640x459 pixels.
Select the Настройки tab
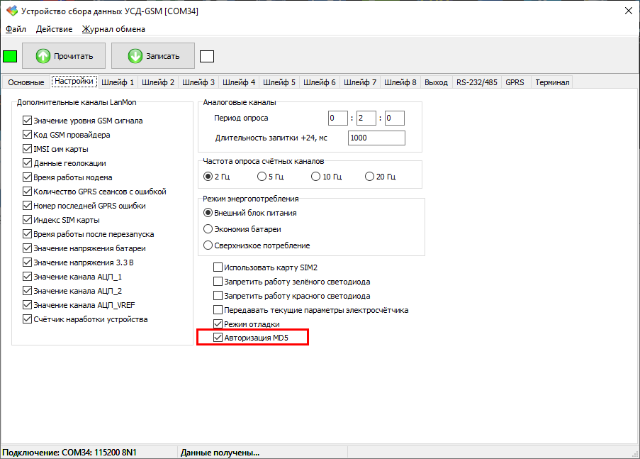74,82
